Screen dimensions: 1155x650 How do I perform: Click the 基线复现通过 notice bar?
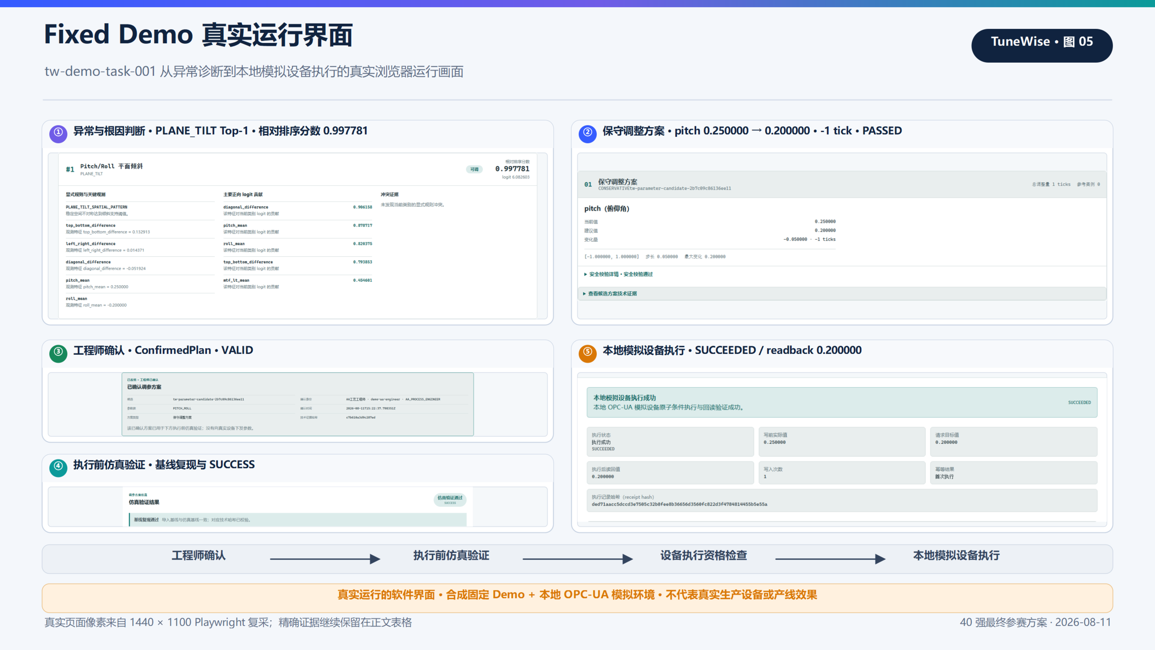298,520
